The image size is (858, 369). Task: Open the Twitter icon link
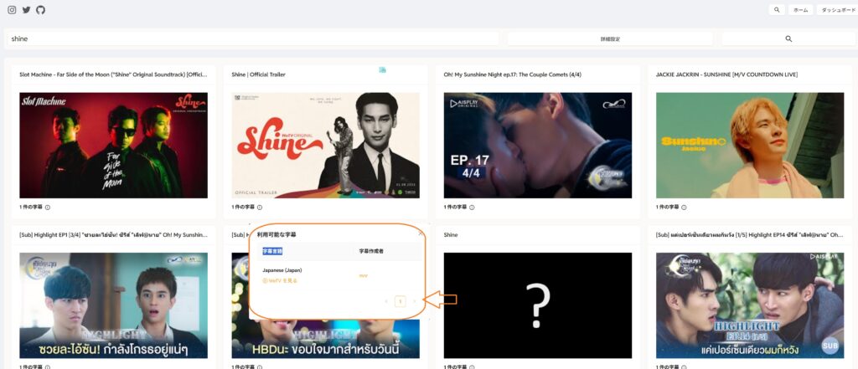26,10
